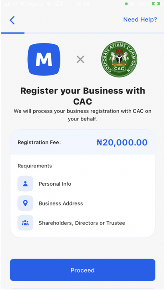Screen dimensions: 166x290
Task: Click the gray X between logos
Action: (x=80, y=60)
